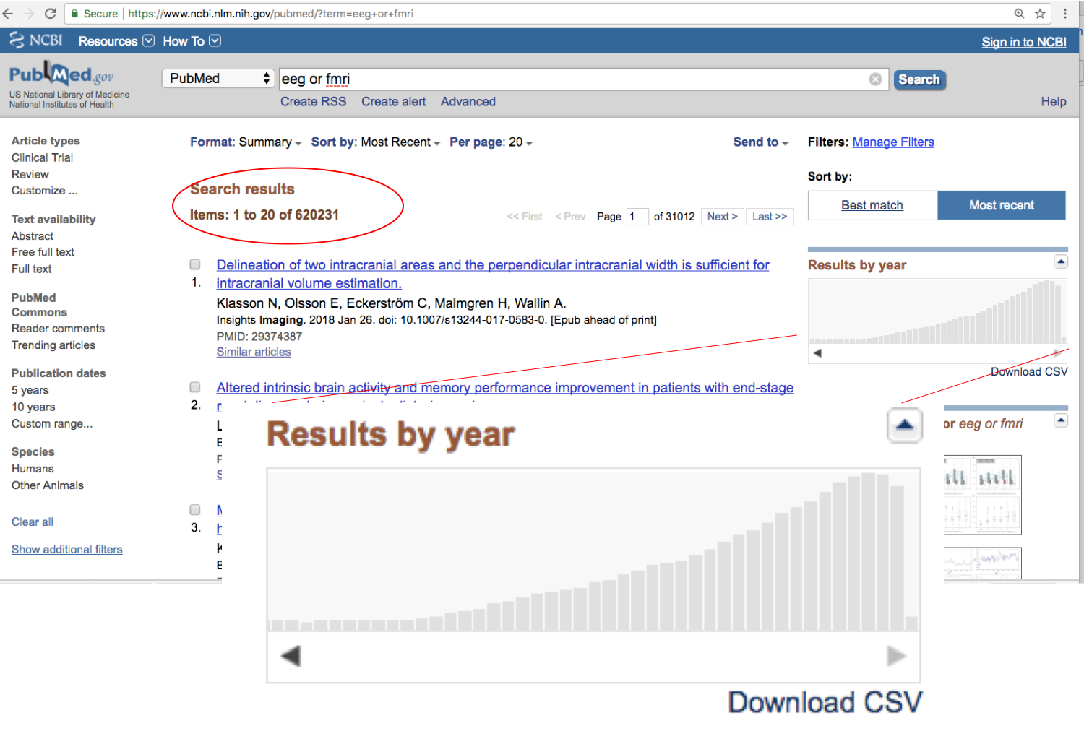Screen dimensions: 1084x731
Task: Select checkbox for result 1
Action: coord(195,264)
